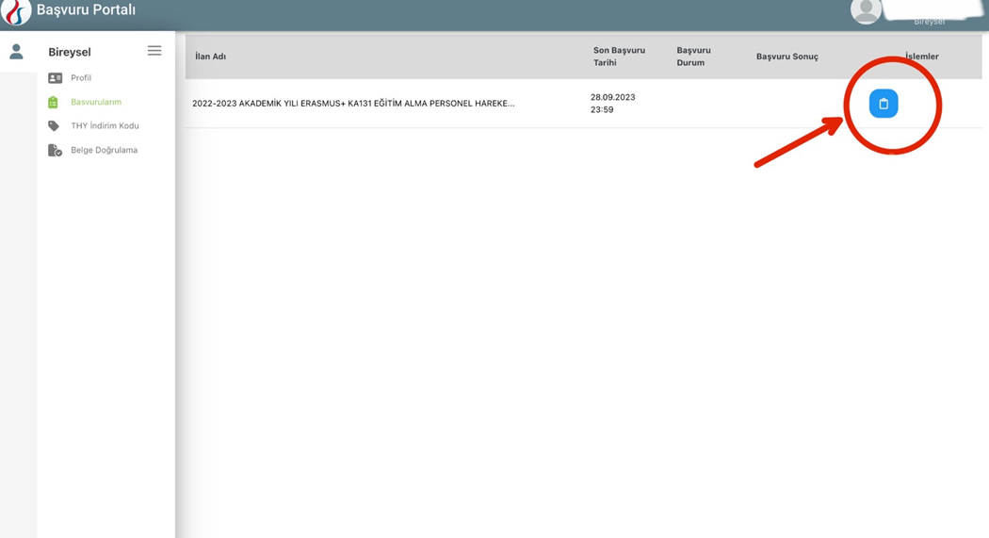This screenshot has width=989, height=538.
Task: Select Başvurularım in the sidebar
Action: coord(96,102)
